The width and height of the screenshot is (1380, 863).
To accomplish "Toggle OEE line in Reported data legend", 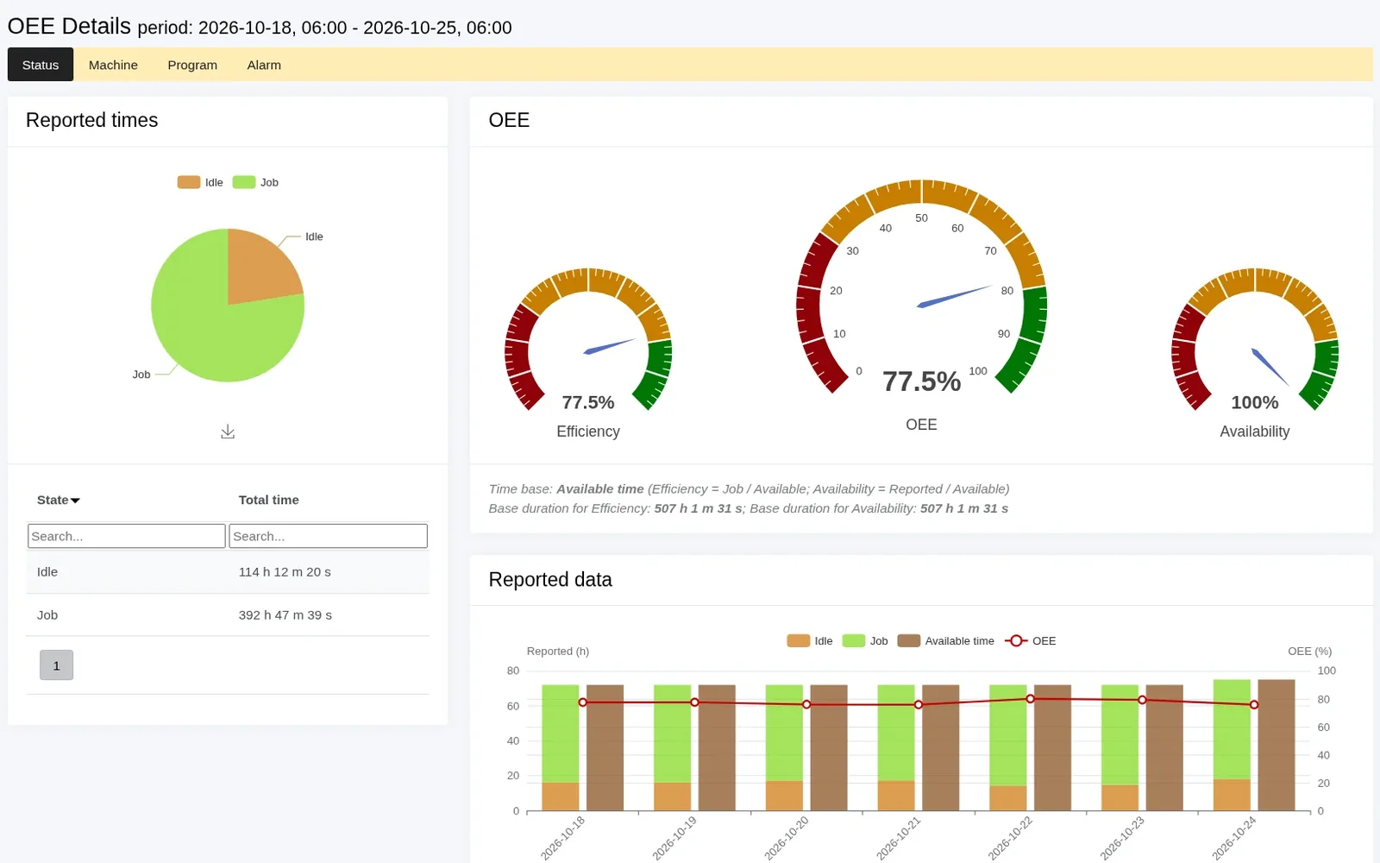I will click(1031, 640).
